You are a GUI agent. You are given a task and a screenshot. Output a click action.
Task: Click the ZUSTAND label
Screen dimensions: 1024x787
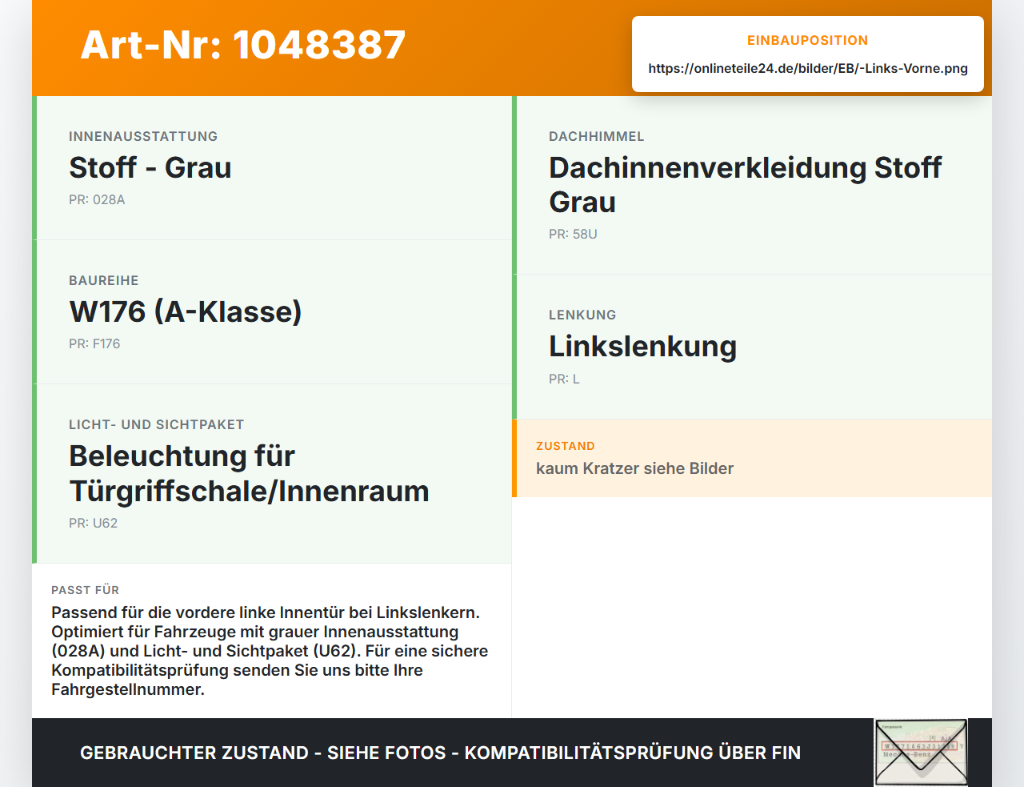(x=566, y=446)
